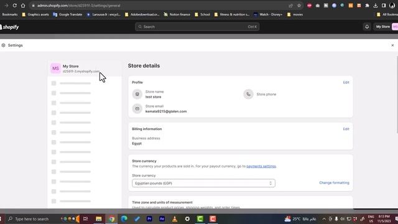
Task: Select My Store in settings sidebar
Action: pyautogui.click(x=85, y=68)
